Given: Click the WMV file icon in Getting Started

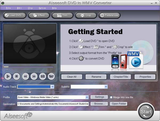Looking at the screenshot, I should coord(136,60).
